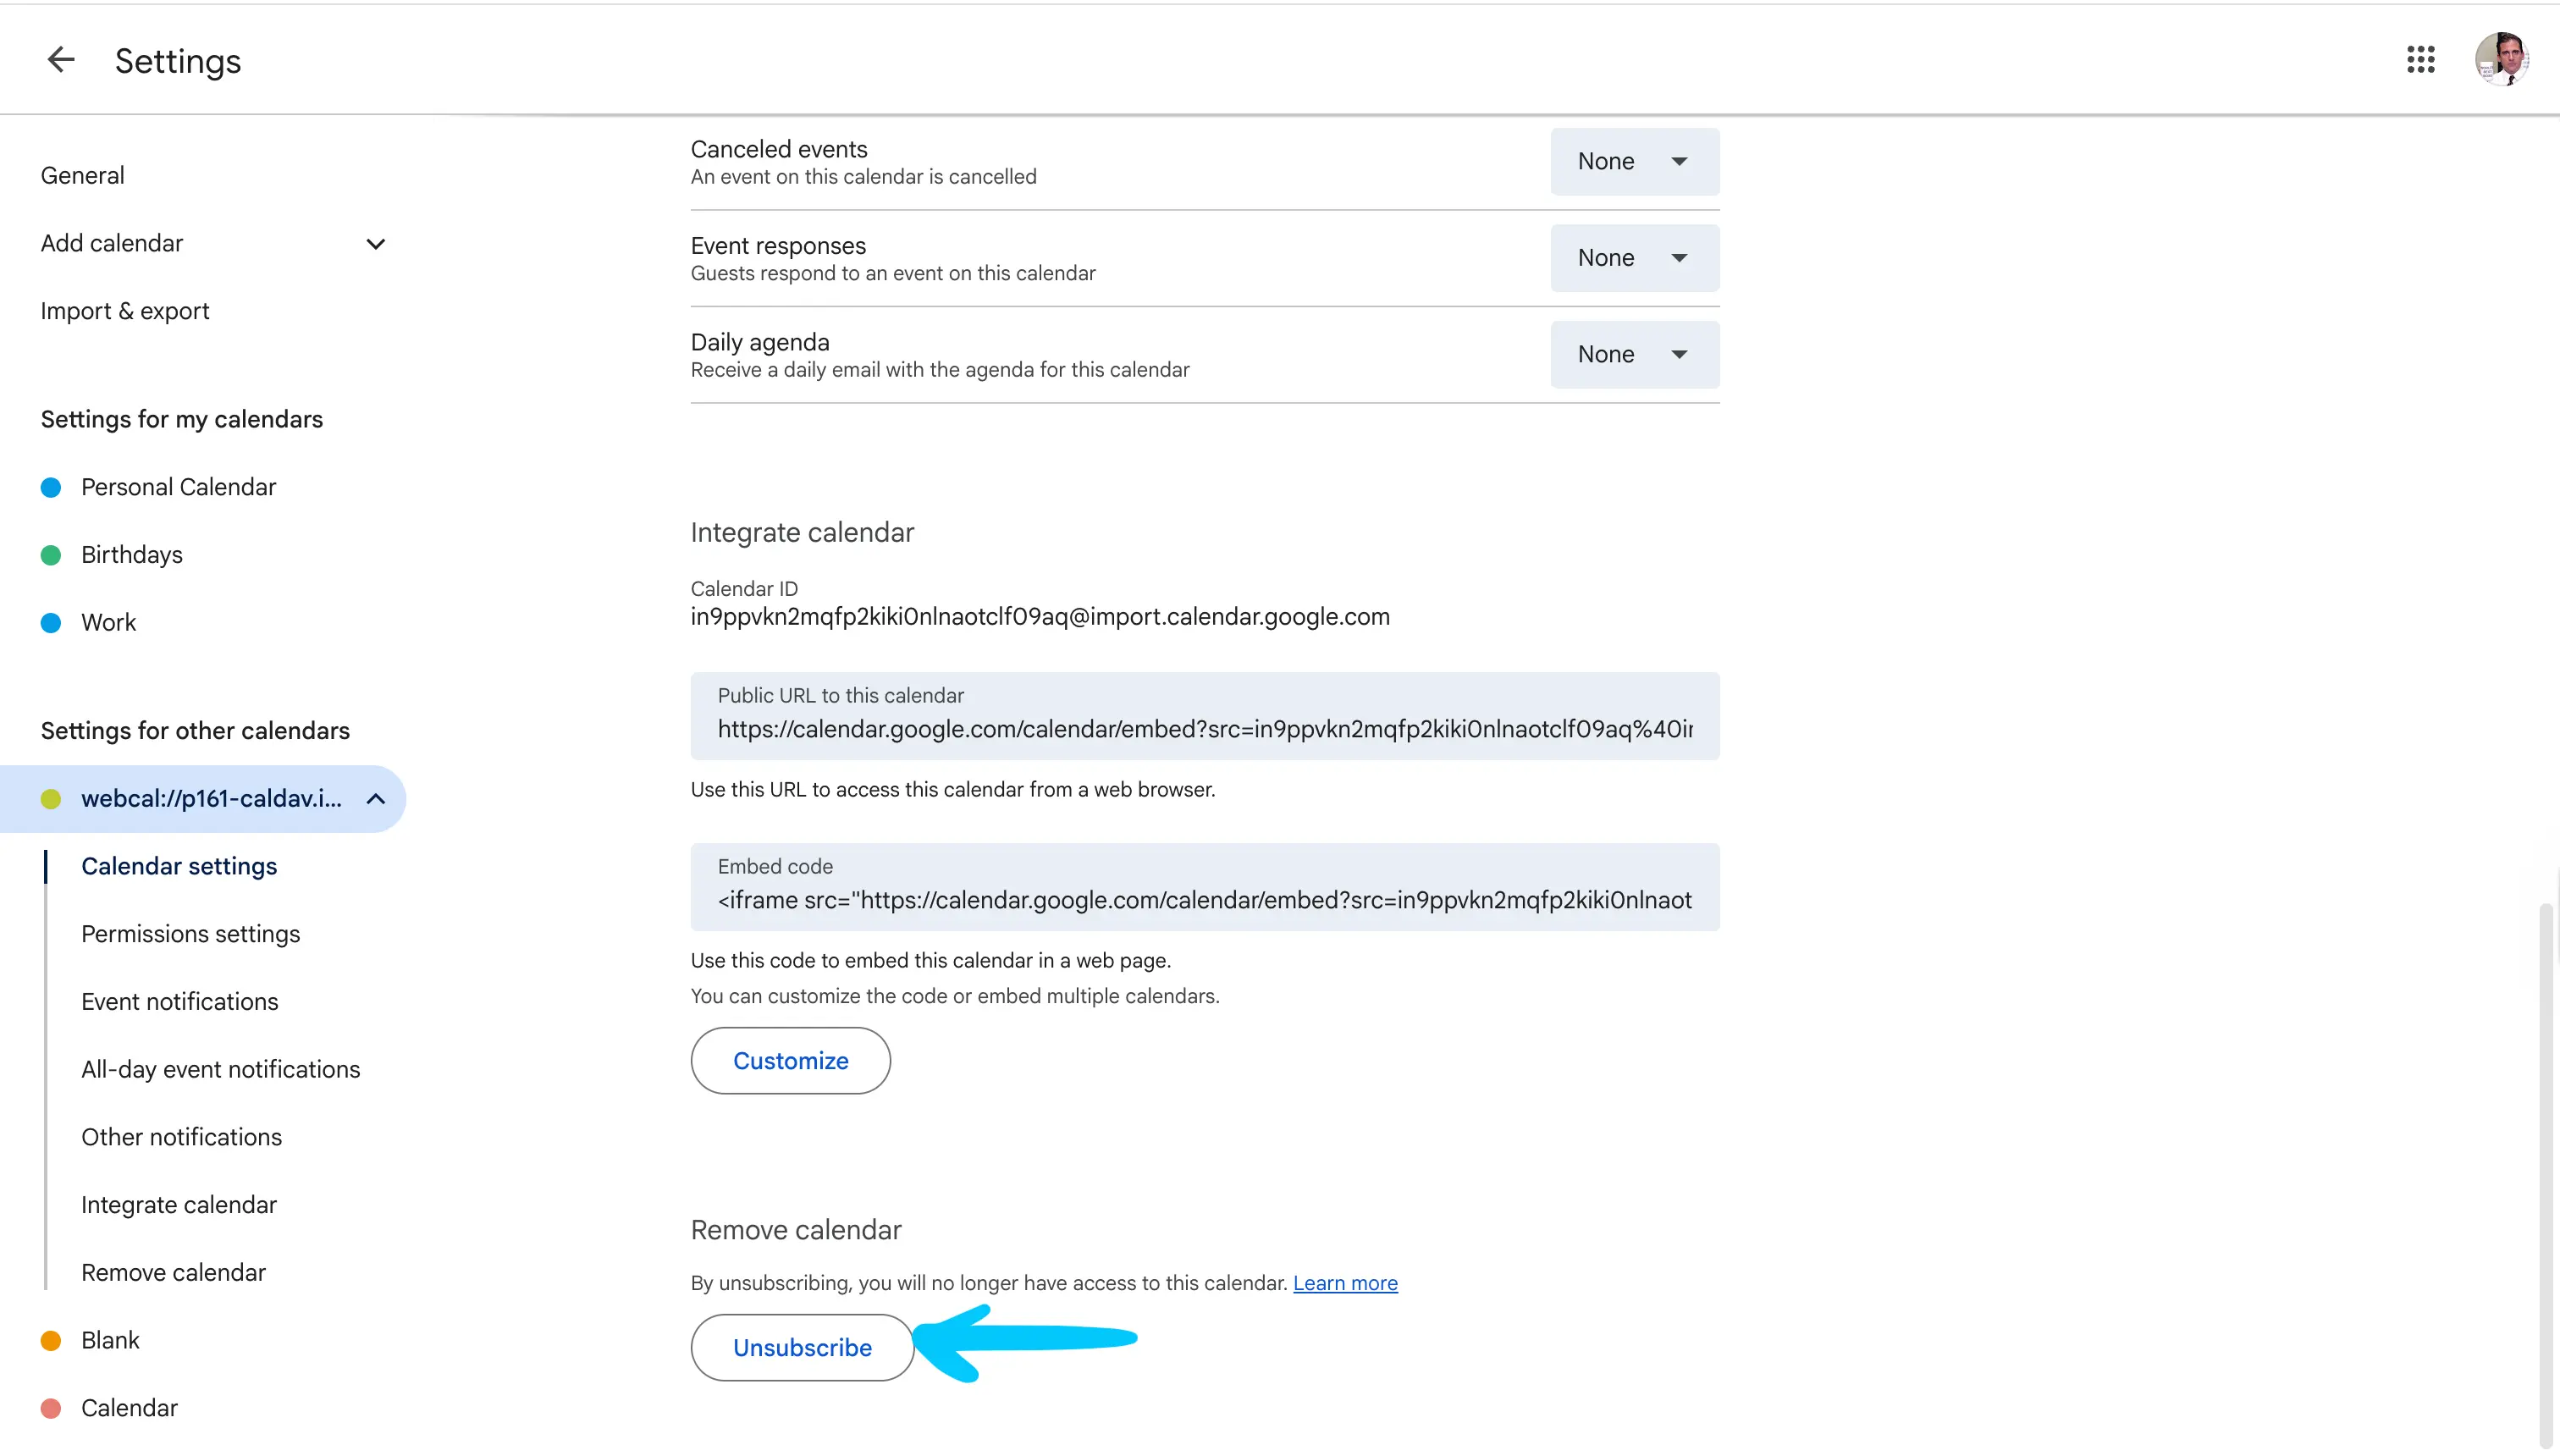The height and width of the screenshot is (1456, 2560).
Task: Click the orange Blank calendar dot
Action: click(x=51, y=1340)
